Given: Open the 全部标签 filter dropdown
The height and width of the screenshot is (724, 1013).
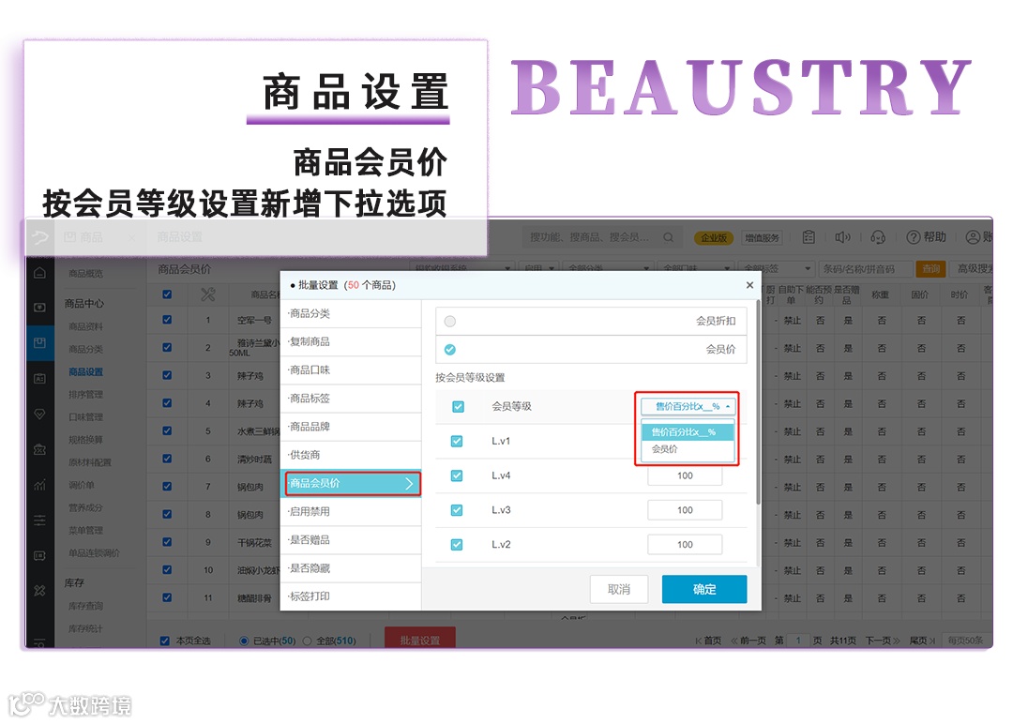Looking at the screenshot, I should (x=776, y=268).
